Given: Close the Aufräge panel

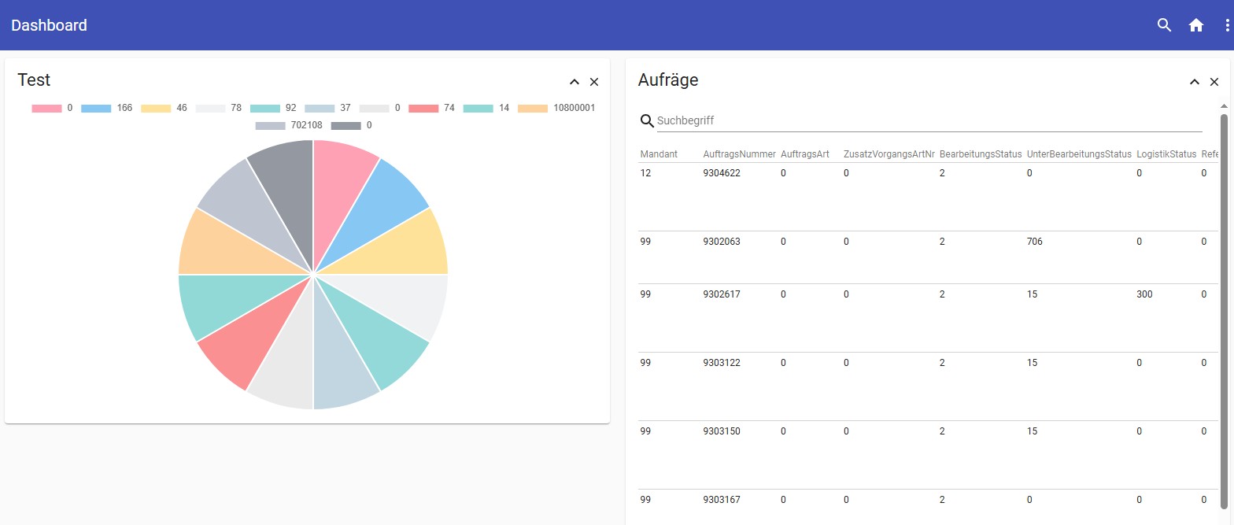Looking at the screenshot, I should [1214, 82].
